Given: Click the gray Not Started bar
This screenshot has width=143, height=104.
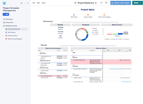Looking at the screenshot, I should 126,33.
